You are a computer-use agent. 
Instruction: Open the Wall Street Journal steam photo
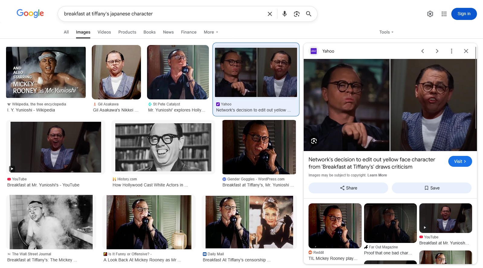[51, 222]
